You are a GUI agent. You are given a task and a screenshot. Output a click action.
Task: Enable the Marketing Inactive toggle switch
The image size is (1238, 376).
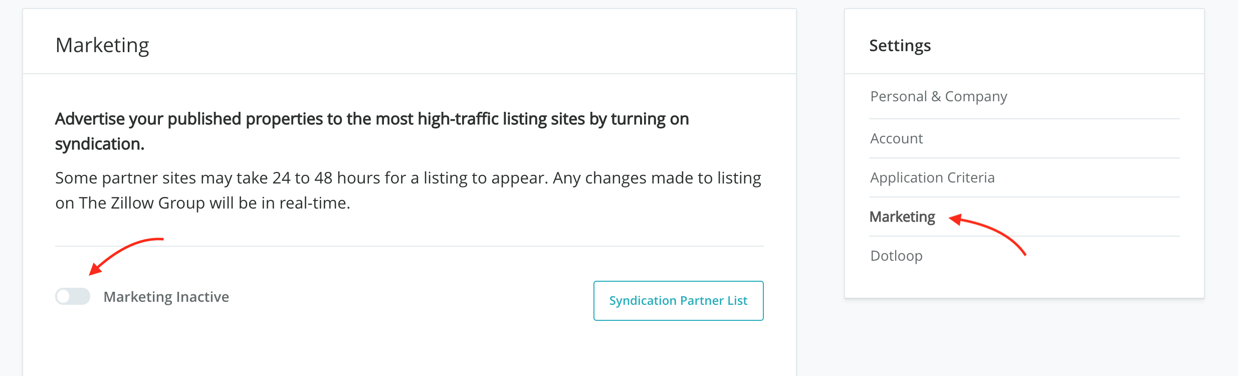73,296
